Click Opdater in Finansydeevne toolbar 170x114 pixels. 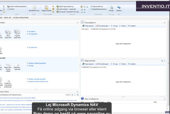pyautogui.click(x=132, y=26)
